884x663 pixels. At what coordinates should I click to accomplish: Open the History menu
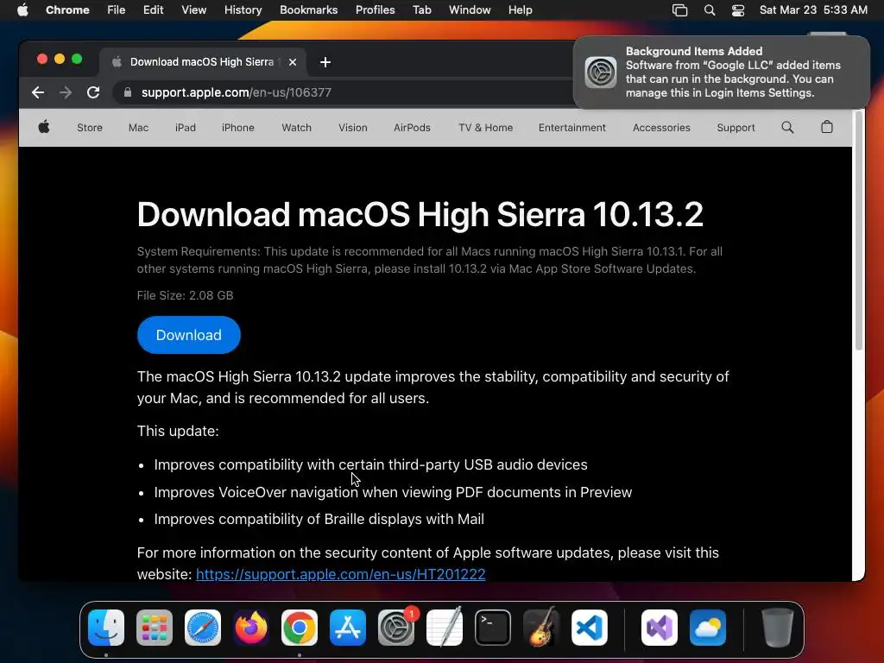pos(243,9)
